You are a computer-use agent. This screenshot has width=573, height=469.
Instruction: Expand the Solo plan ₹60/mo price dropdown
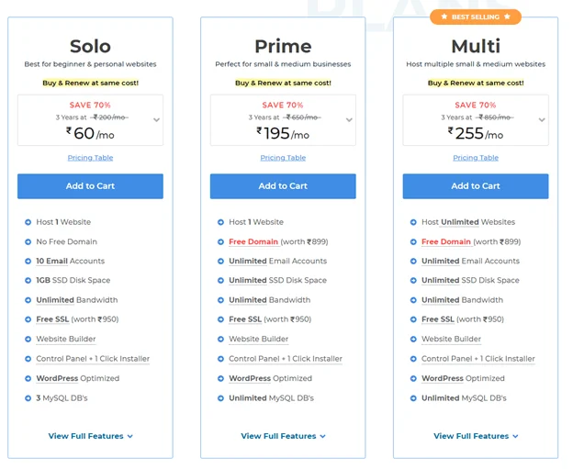(156, 120)
